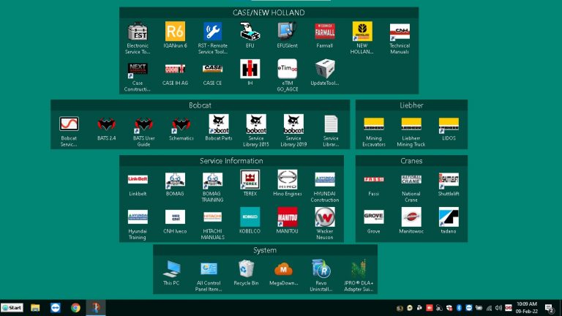This screenshot has width=562, height=316.
Task: Click the Service Information group header
Action: coord(231,161)
